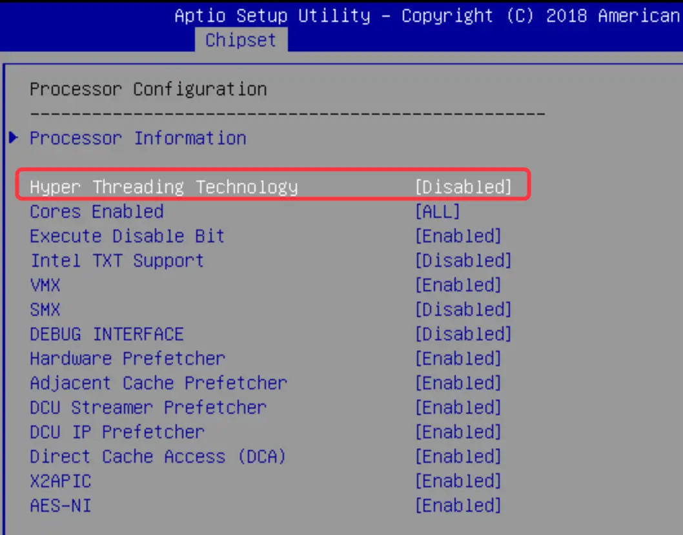The image size is (683, 535).
Task: Select the Hyper Threading Technology option
Action: click(164, 187)
